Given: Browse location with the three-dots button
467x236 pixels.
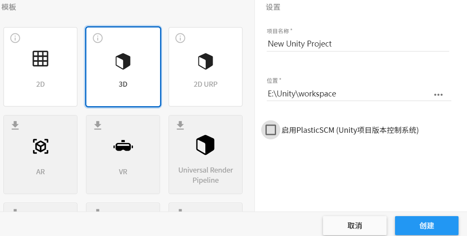Looking at the screenshot, I should [438, 95].
